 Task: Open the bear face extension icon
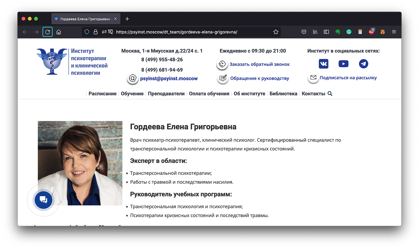[382, 32]
